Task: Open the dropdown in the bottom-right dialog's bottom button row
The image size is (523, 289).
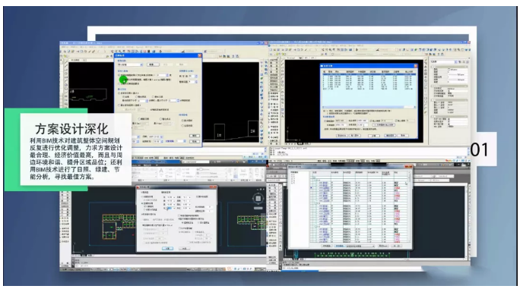Action: pyautogui.click(x=360, y=246)
